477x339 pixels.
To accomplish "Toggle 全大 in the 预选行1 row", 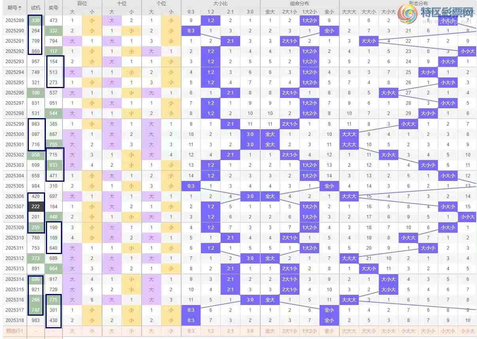I will (x=270, y=331).
